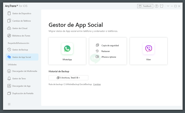Click the iTunes music note icon
The height and width of the screenshot is (113, 185).
point(9,36)
